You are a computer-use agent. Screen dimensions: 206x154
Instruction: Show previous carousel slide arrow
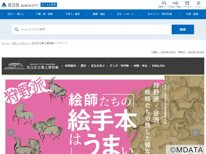coord(11,133)
